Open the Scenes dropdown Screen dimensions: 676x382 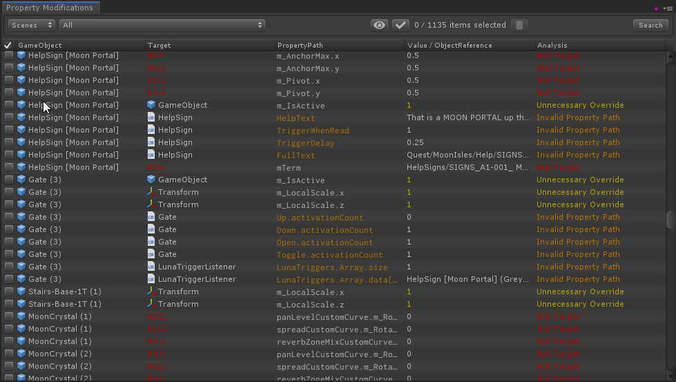(32, 25)
